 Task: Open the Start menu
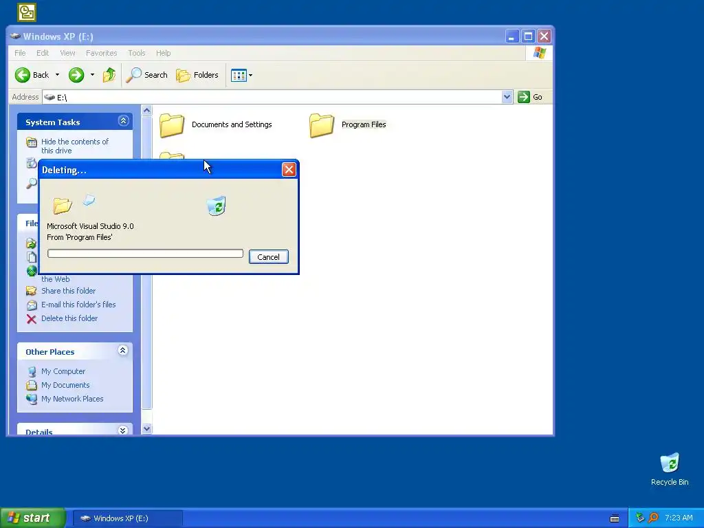[x=33, y=518]
